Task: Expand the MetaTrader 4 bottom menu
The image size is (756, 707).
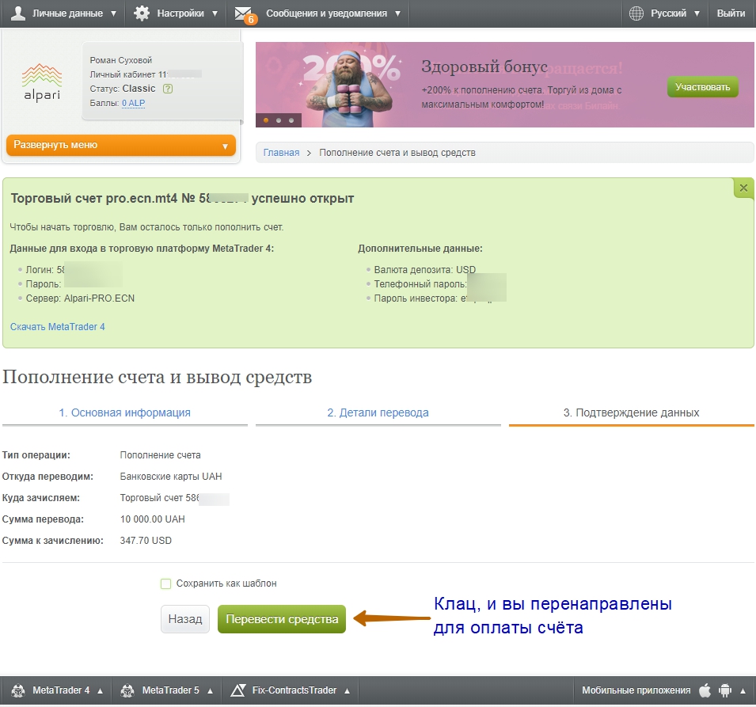Action: coord(60,690)
